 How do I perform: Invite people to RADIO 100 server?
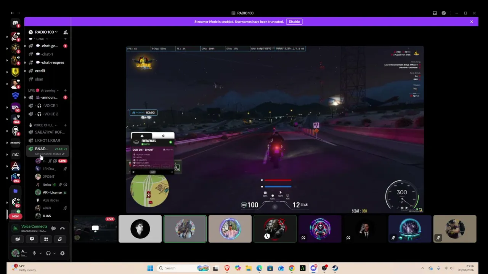pyautogui.click(x=66, y=32)
